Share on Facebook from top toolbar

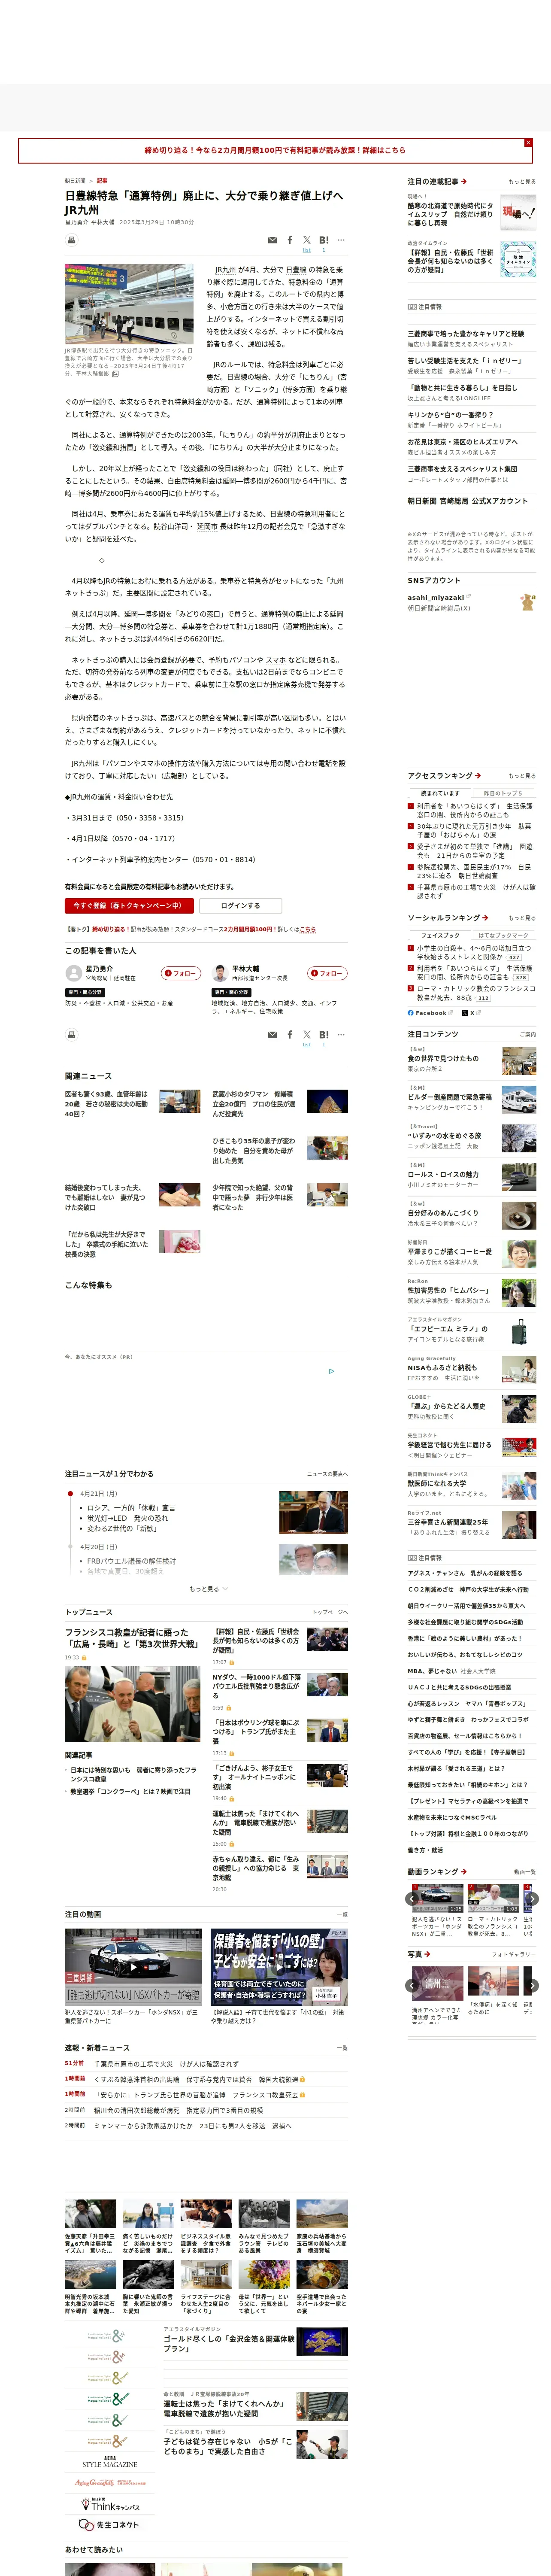pos(290,240)
